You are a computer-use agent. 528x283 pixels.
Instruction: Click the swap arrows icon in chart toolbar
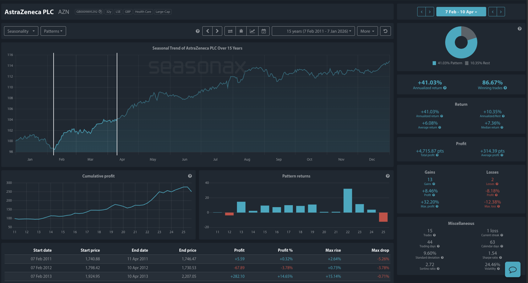coord(230,31)
